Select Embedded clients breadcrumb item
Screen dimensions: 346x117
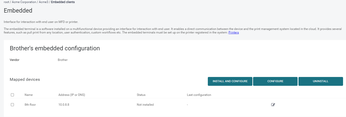(63, 2)
